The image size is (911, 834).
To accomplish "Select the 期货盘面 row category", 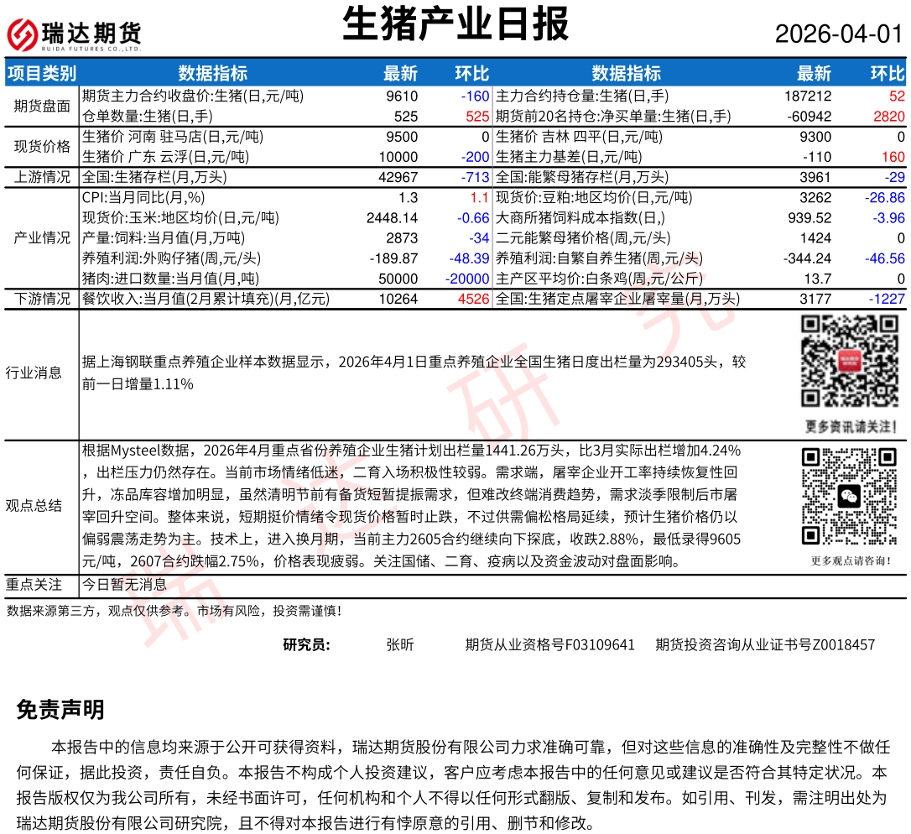I will (42, 107).
